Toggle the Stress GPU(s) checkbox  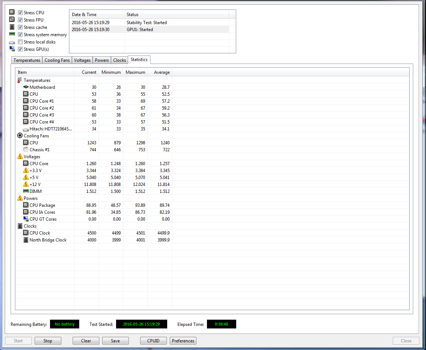pyautogui.click(x=20, y=49)
